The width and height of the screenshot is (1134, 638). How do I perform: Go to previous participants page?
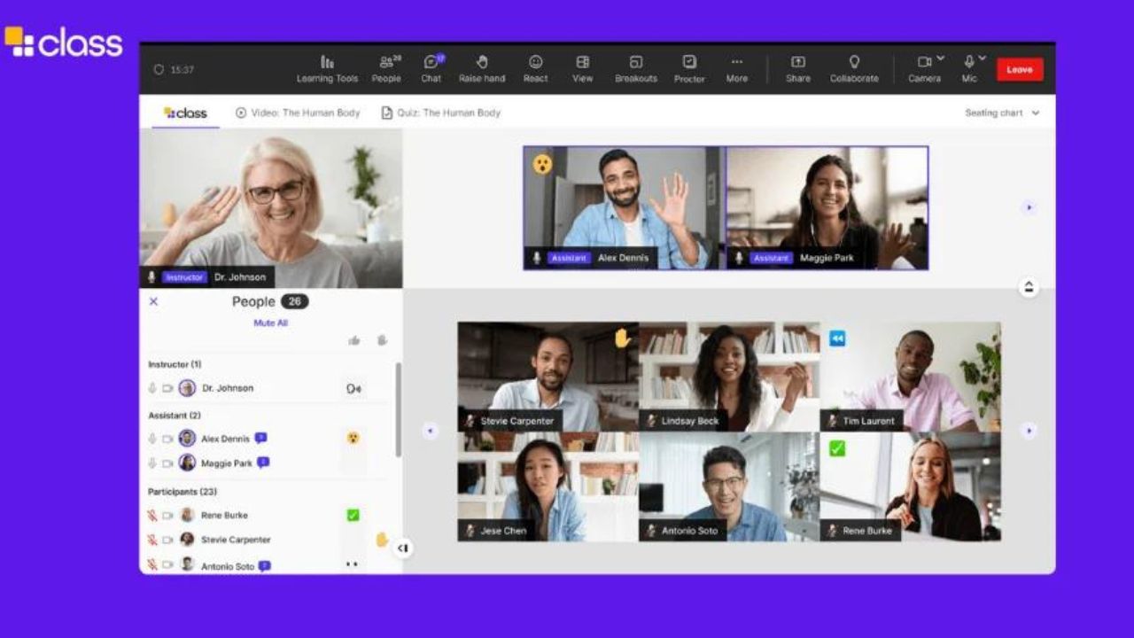point(431,431)
